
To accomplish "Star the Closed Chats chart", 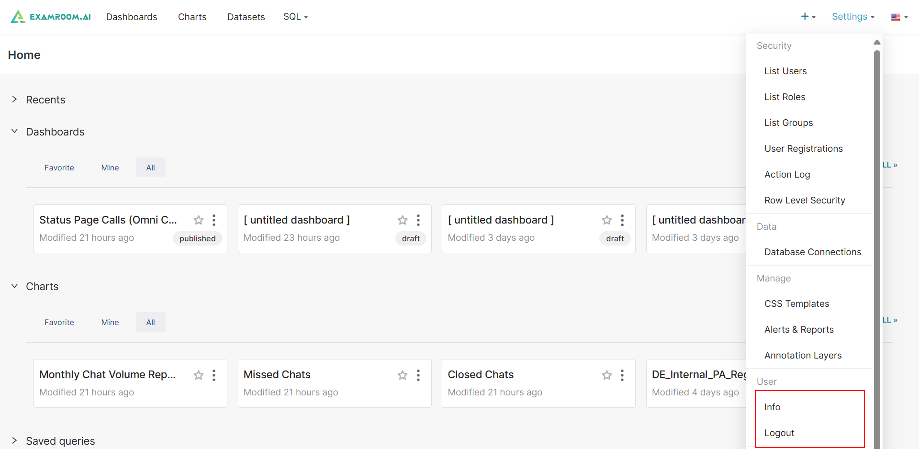I will click(x=607, y=375).
